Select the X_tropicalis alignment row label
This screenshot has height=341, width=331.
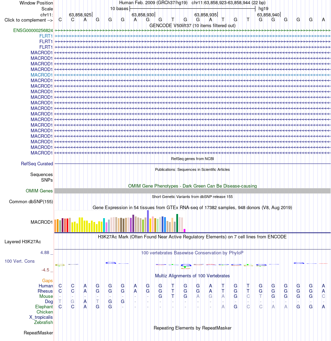tap(41, 317)
